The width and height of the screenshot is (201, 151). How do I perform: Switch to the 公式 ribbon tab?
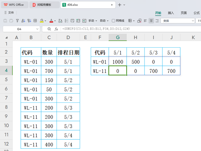197,13
